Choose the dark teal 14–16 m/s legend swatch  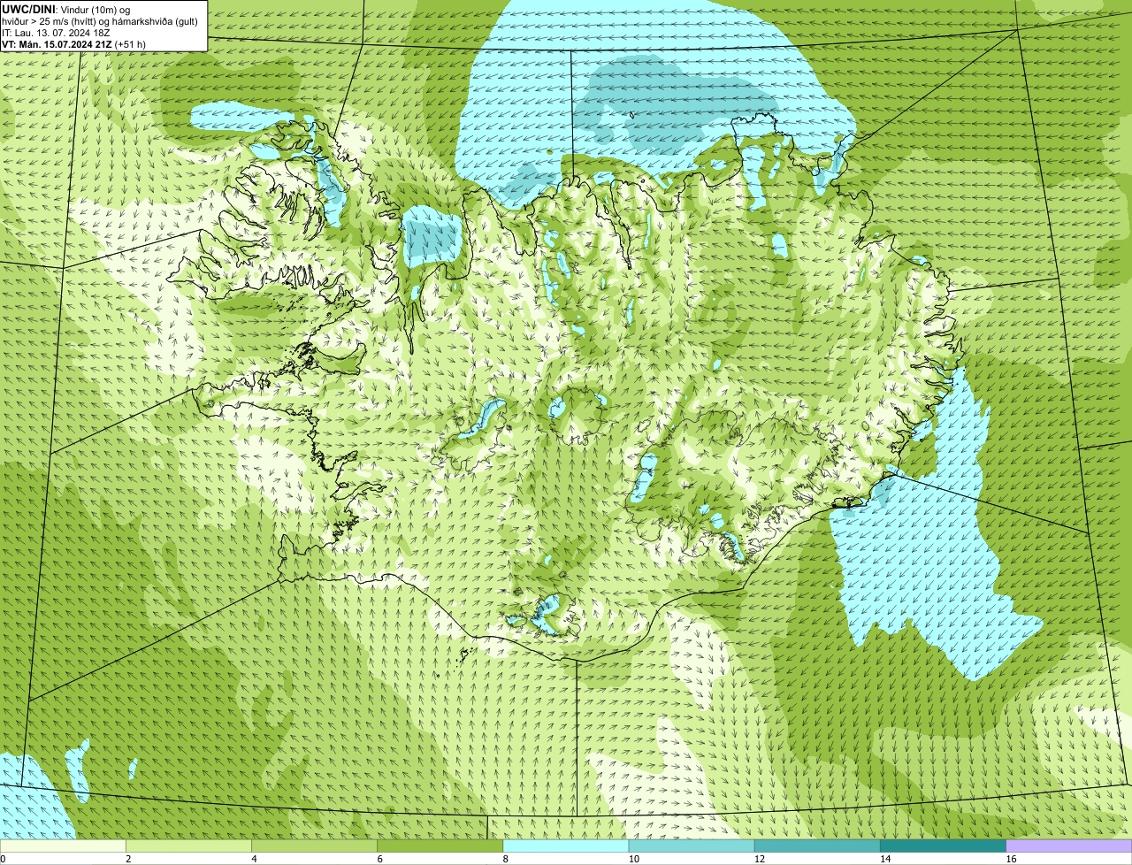[x=944, y=846]
